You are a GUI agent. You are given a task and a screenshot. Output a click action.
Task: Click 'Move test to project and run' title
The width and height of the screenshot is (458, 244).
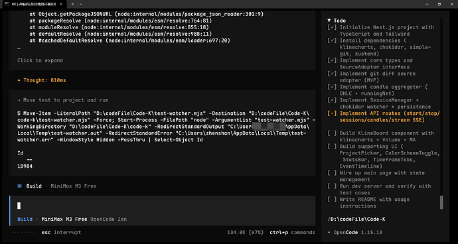(x=66, y=100)
